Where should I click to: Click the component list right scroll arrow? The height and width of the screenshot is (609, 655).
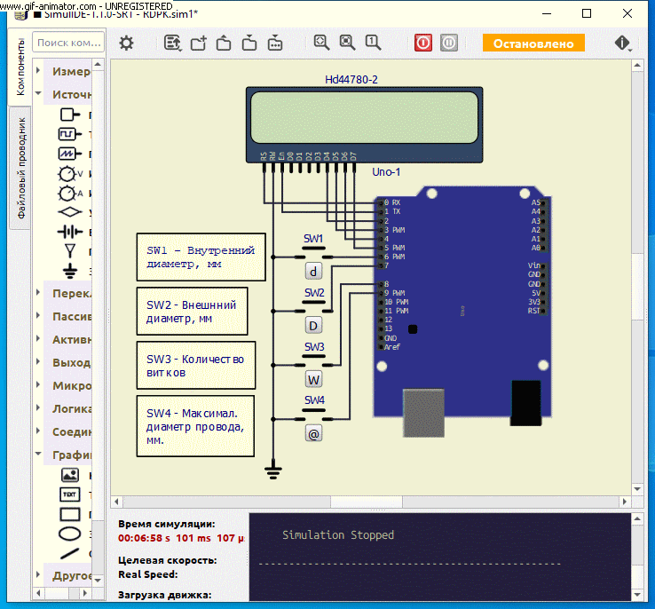[85, 593]
